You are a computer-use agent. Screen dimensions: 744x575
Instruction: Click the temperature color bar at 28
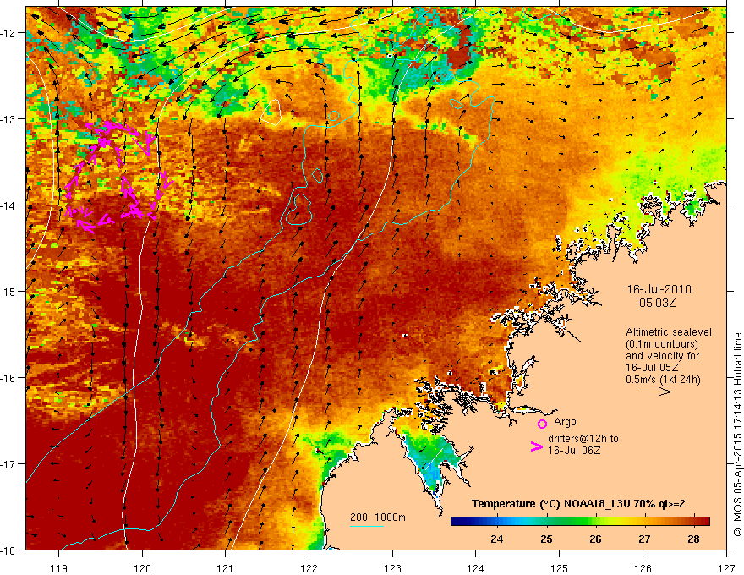[x=694, y=522]
